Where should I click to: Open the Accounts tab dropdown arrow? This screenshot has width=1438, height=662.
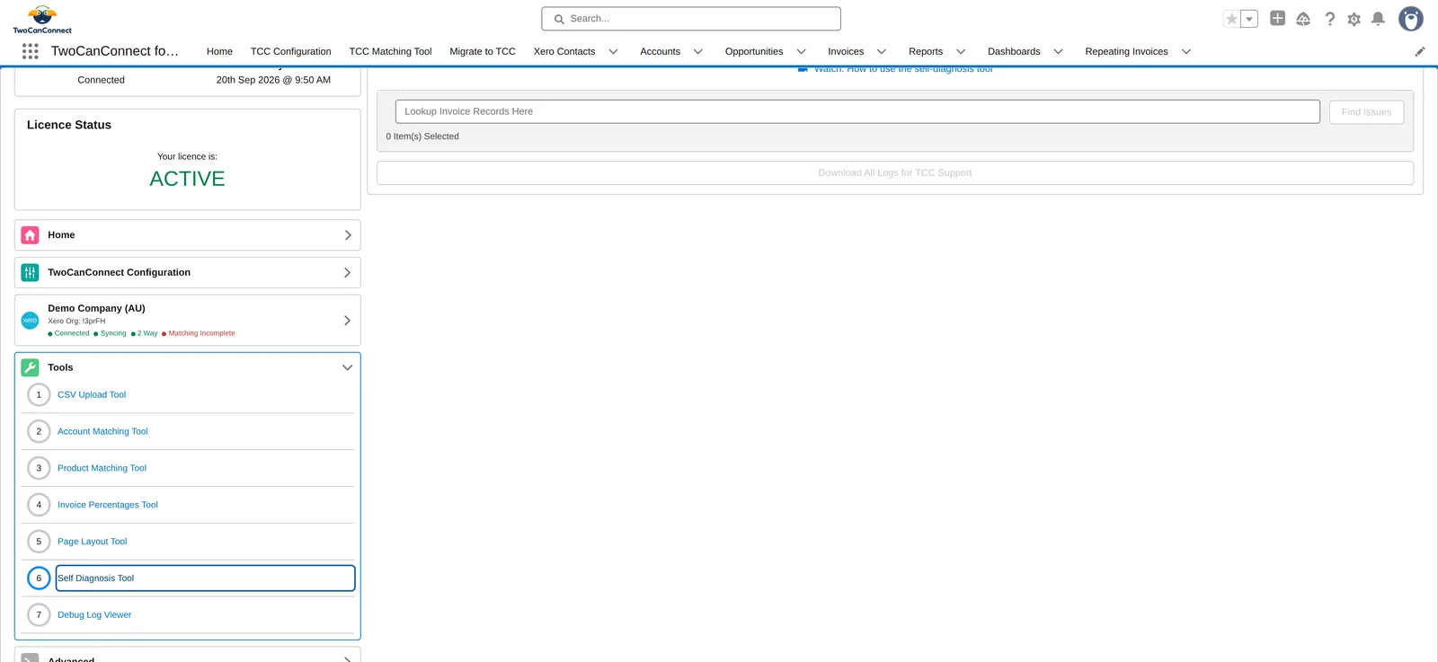(x=698, y=52)
